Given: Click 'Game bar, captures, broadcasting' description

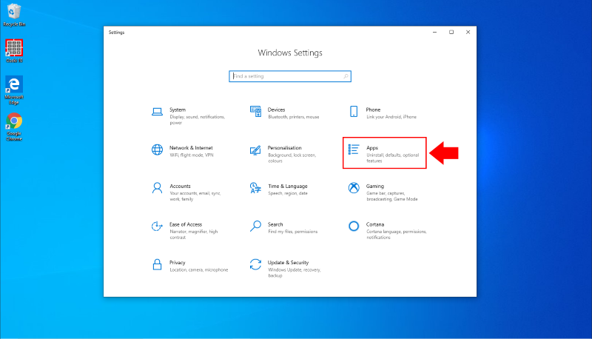Looking at the screenshot, I should (x=392, y=196).
